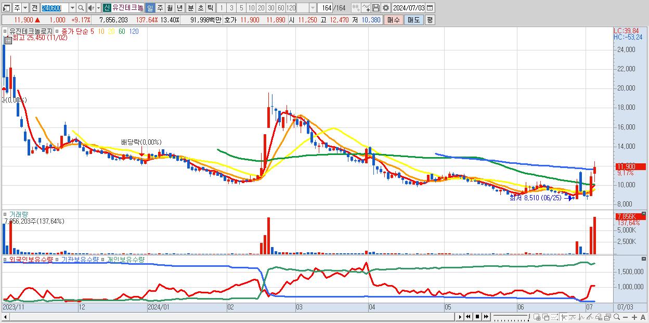
Task: Toggle the side panel layout icon
Action: coord(6,8)
